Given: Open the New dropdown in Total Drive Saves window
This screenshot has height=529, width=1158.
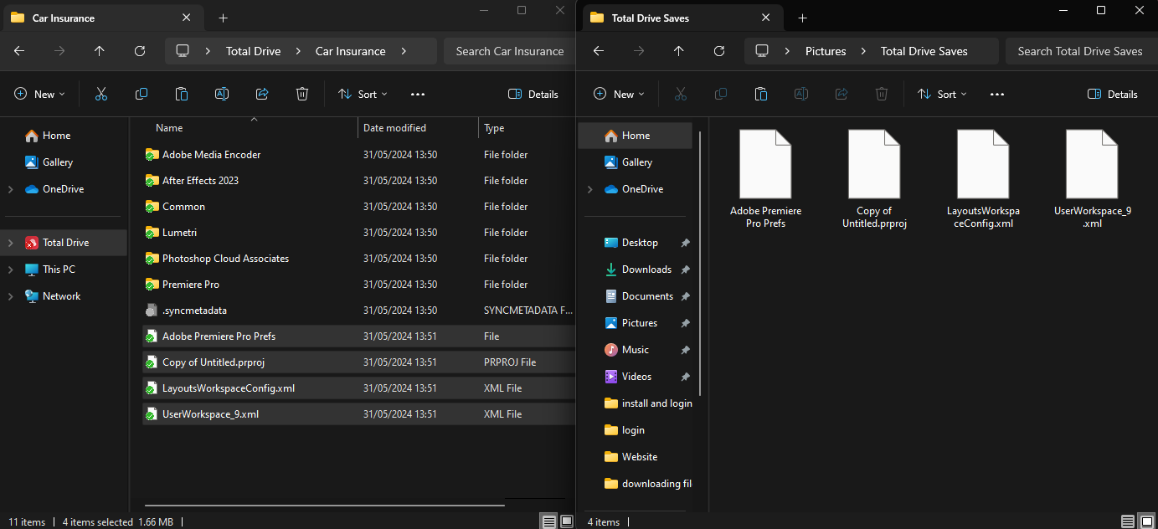Looking at the screenshot, I should point(619,95).
